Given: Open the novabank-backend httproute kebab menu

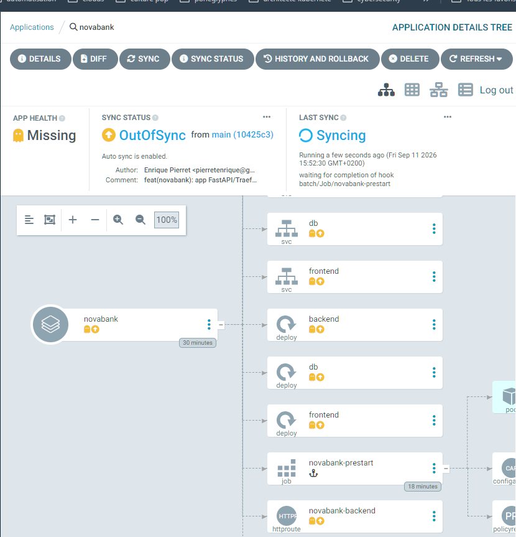Looking at the screenshot, I should click(434, 516).
